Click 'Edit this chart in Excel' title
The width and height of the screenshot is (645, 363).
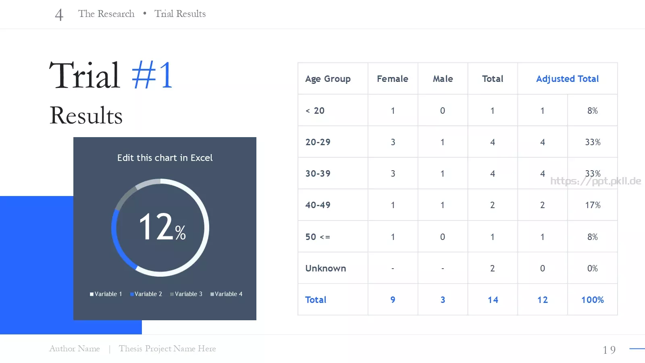pyautogui.click(x=165, y=158)
